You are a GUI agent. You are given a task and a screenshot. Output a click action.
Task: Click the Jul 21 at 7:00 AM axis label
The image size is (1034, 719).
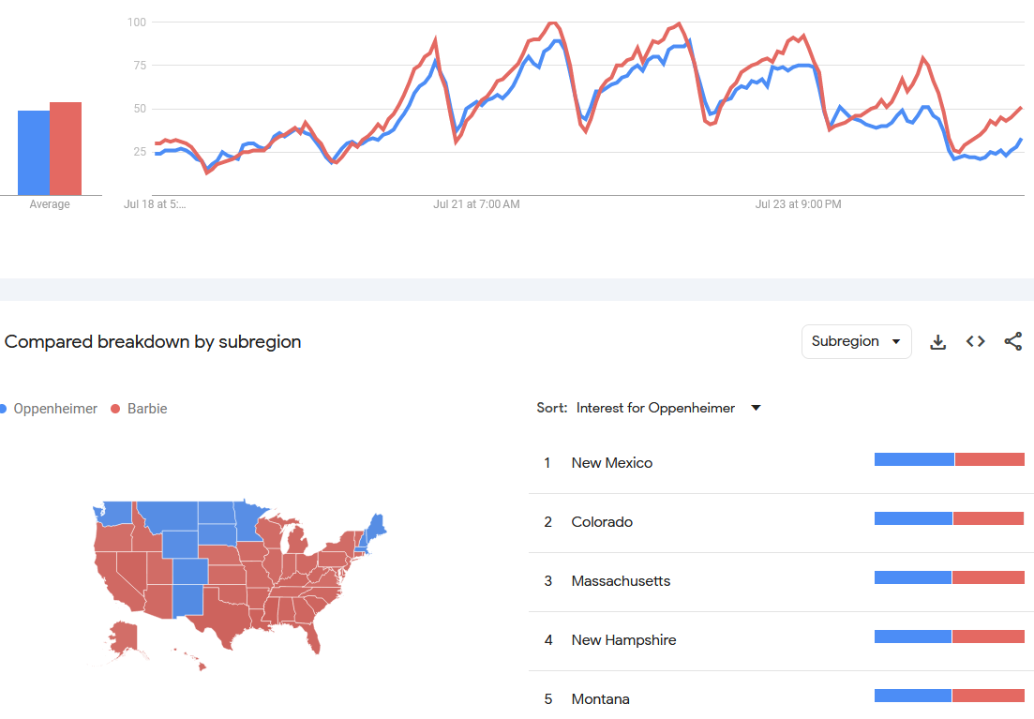(476, 204)
